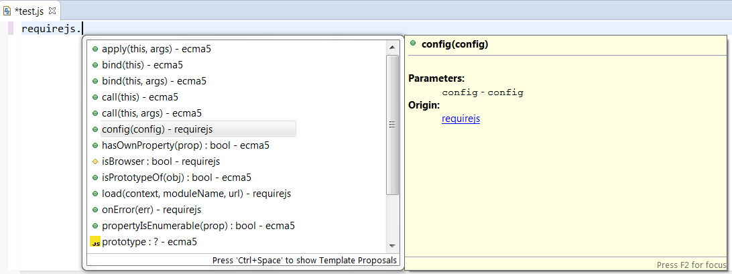Pick call(this) - ecma5 proposal
This screenshot has height=274, width=732.
pos(140,98)
